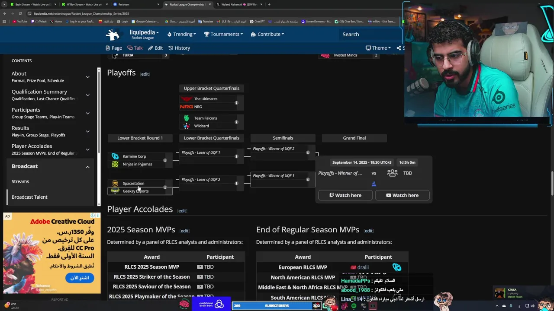
Task: Switch to the Restream browser tab
Action: pos(135,4)
